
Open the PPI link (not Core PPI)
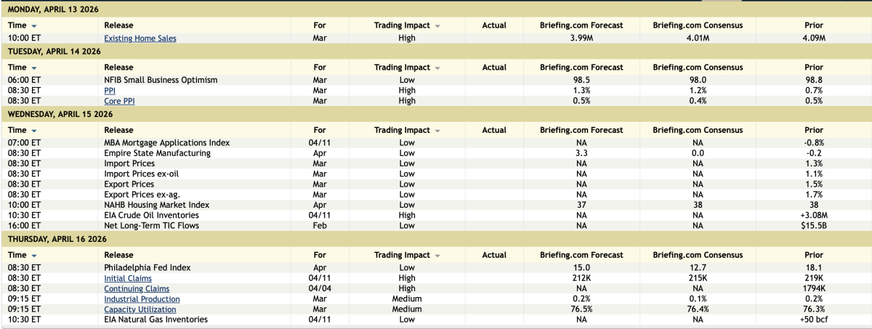click(110, 91)
